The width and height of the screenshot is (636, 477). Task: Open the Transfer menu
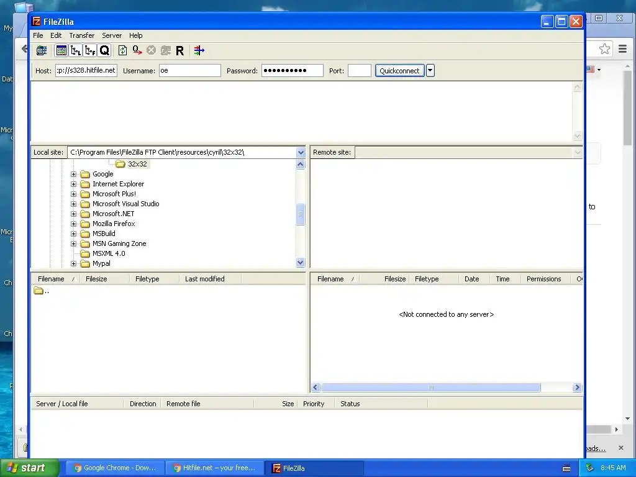click(x=81, y=35)
